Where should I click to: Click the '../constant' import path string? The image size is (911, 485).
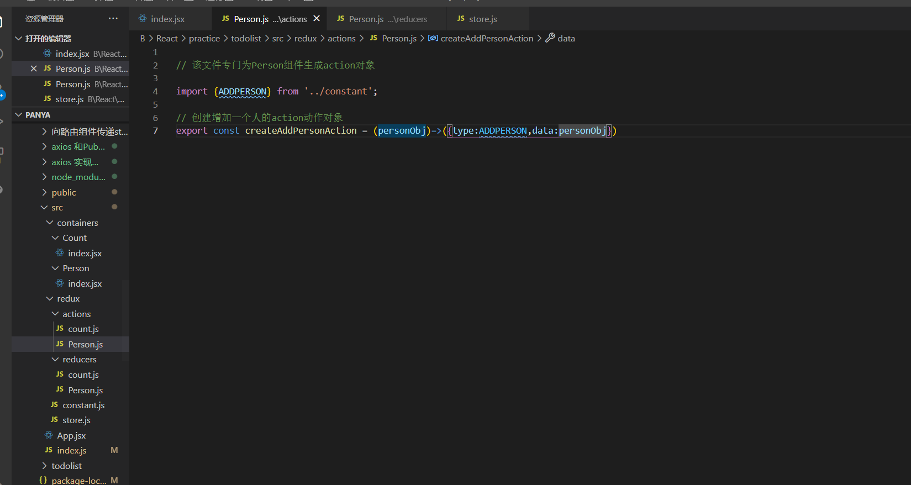[338, 91]
